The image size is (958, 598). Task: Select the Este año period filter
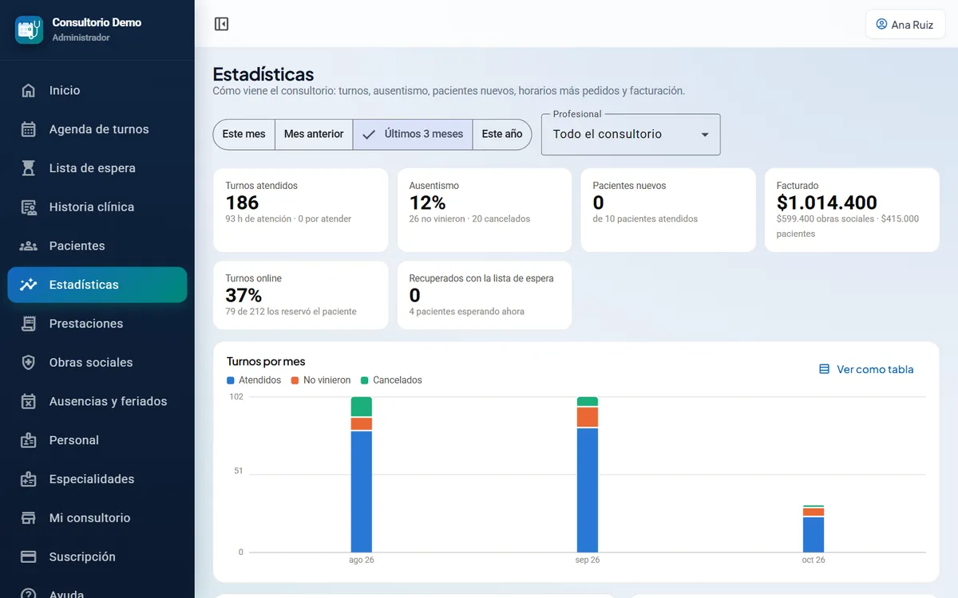pos(502,134)
